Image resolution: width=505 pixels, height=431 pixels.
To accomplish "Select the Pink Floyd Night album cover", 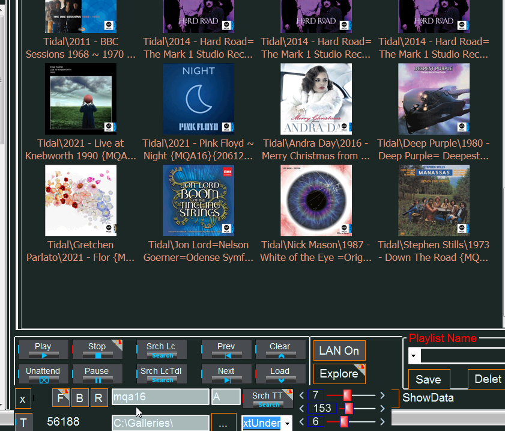I will coord(198,99).
